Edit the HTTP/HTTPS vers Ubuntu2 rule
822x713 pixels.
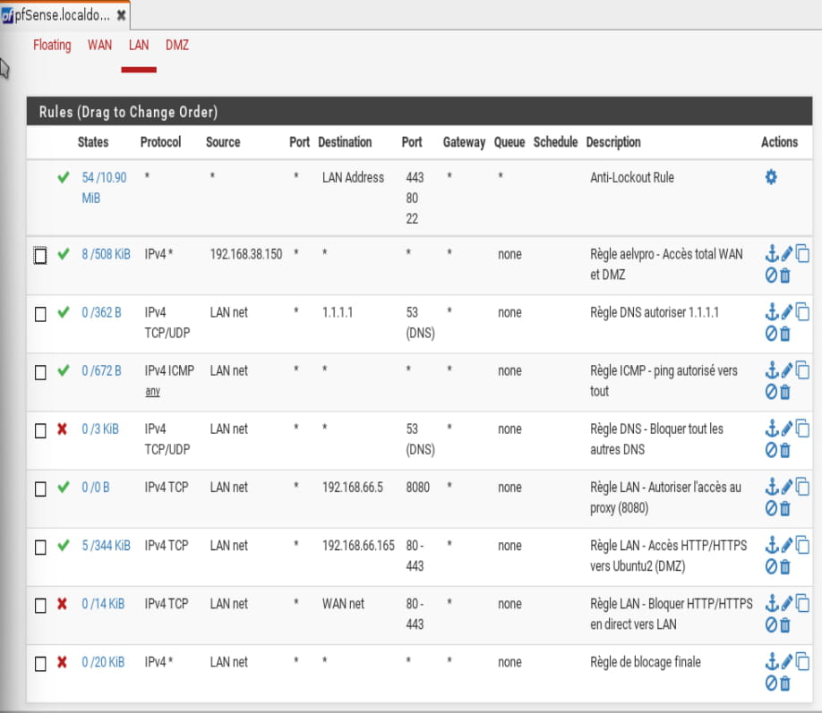click(787, 545)
